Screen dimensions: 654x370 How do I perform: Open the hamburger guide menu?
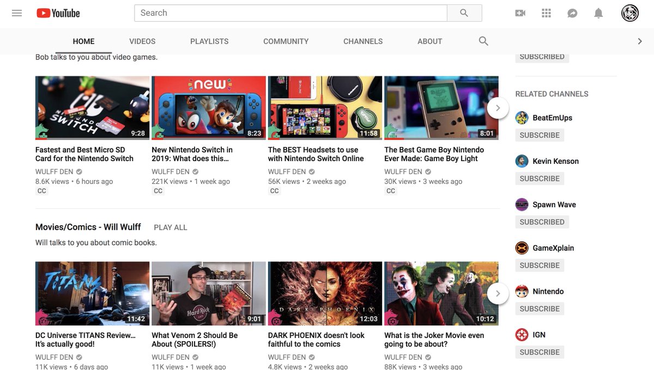tap(17, 13)
